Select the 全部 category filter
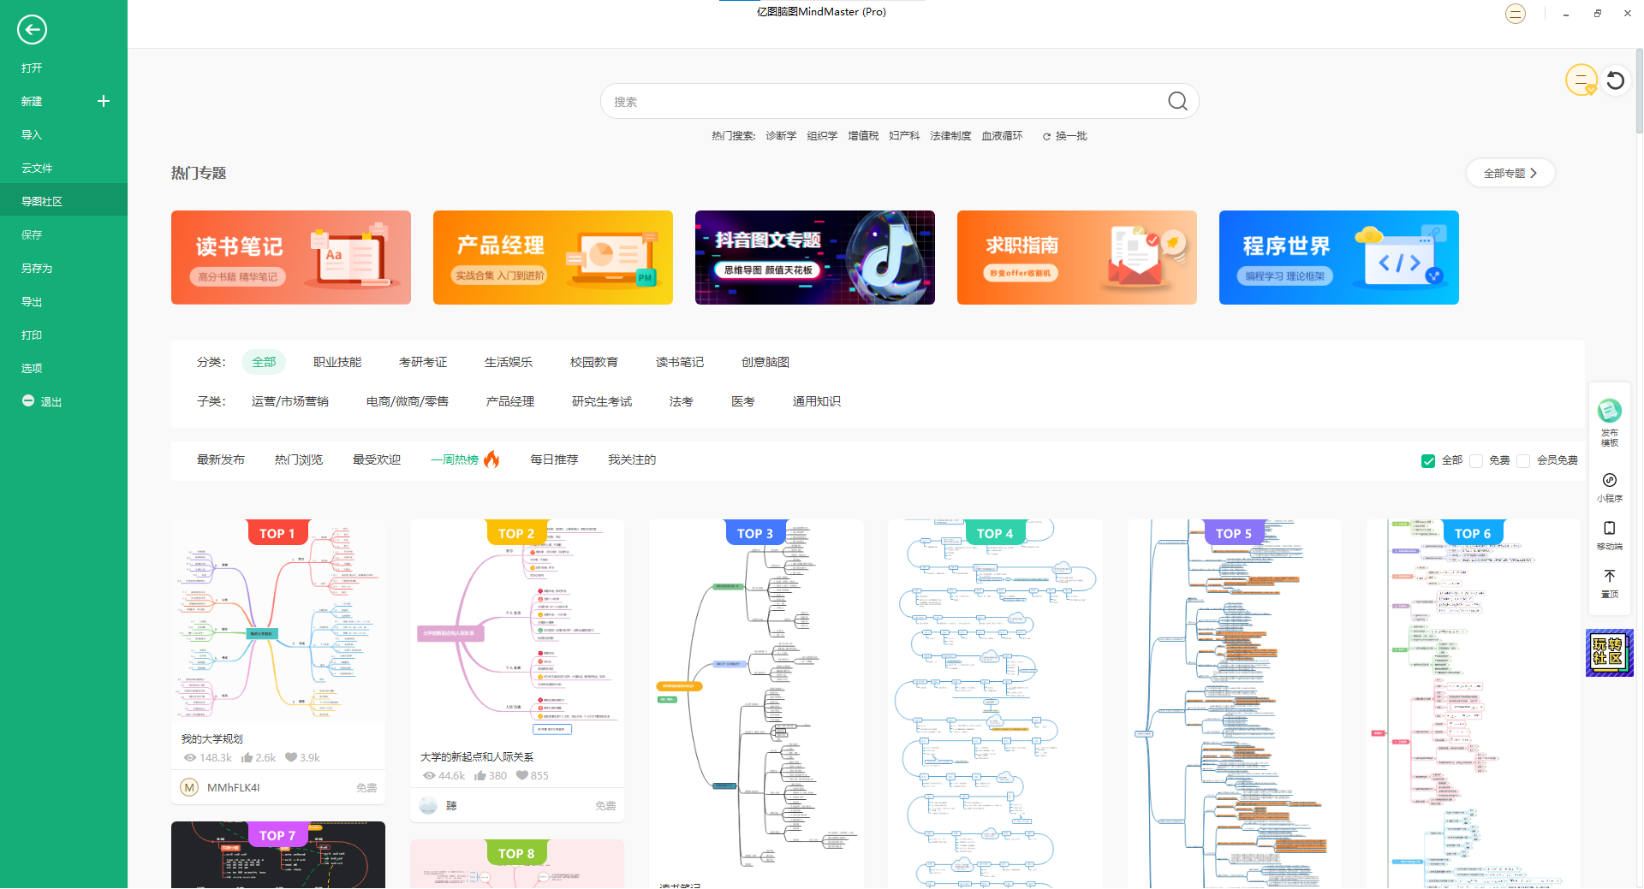Viewport: 1644px width, 889px height. (x=264, y=362)
